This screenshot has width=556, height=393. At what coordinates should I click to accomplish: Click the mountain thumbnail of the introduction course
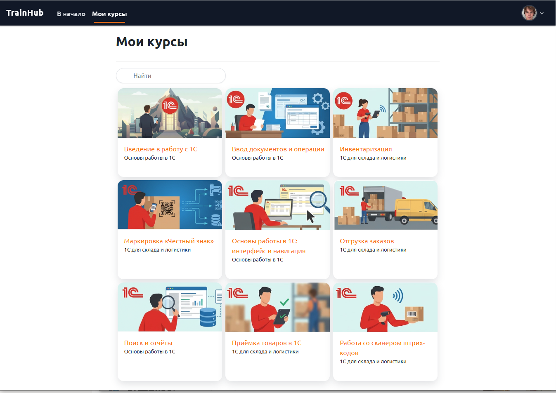(170, 113)
